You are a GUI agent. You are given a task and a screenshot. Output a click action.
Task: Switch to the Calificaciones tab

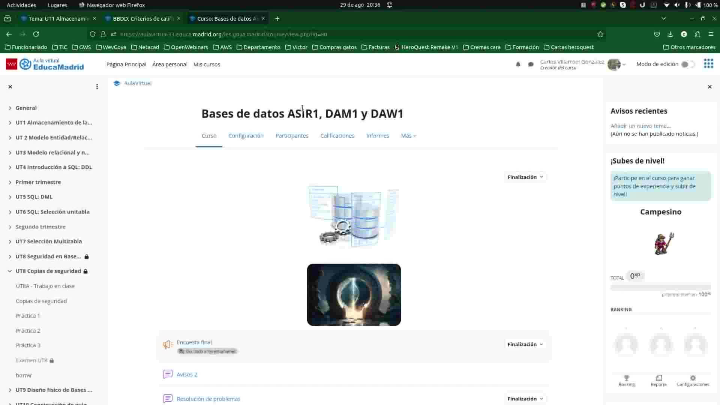coord(337,136)
